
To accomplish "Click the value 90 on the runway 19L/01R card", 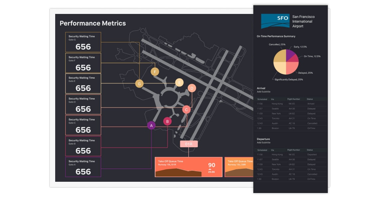I will point(211,165).
